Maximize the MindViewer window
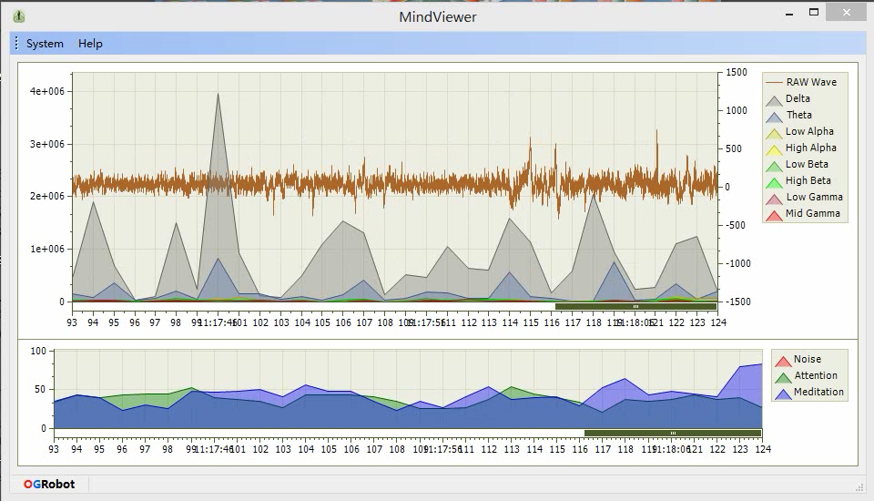This screenshot has height=501, width=874. pyautogui.click(x=814, y=12)
